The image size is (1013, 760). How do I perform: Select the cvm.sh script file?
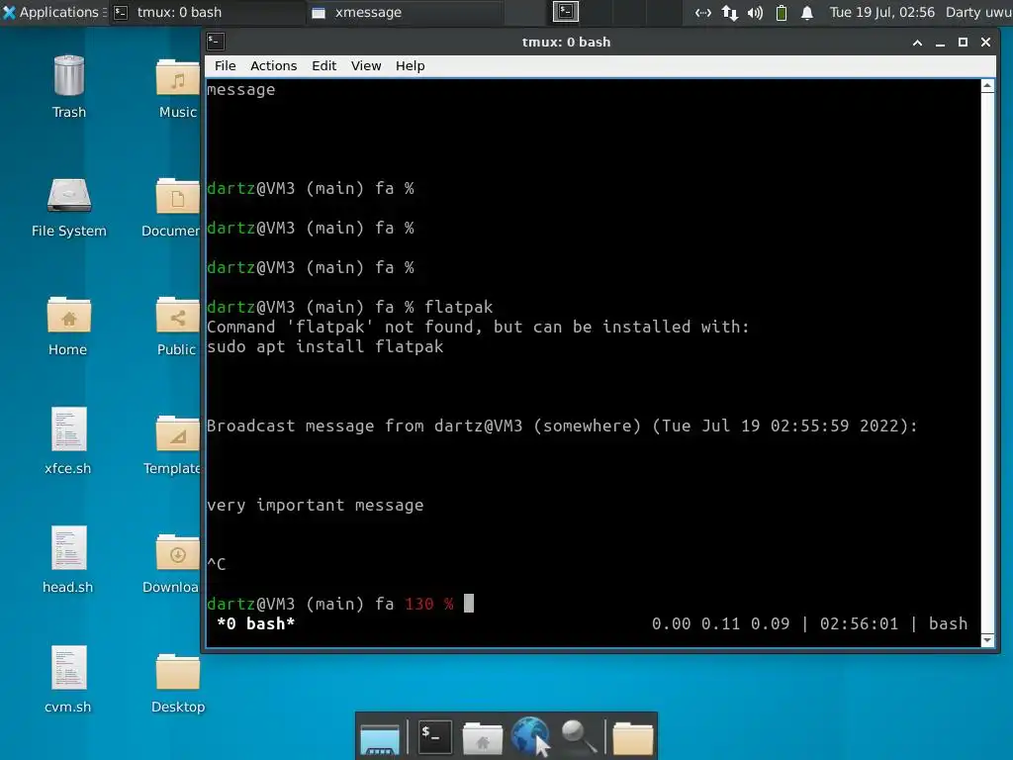(x=68, y=668)
